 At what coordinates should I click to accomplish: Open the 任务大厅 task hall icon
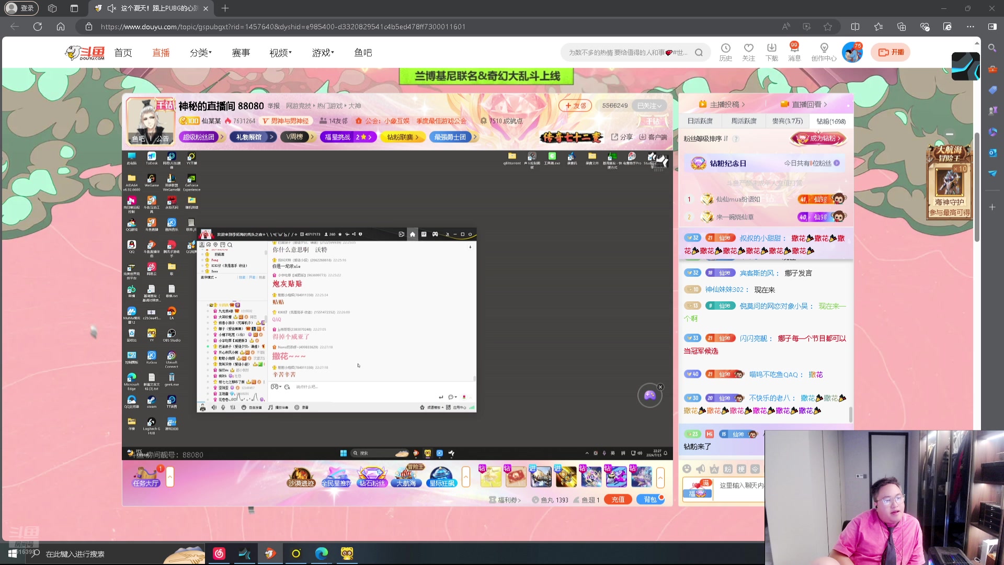tap(146, 477)
